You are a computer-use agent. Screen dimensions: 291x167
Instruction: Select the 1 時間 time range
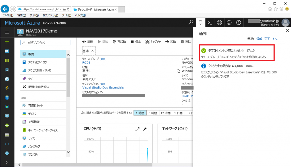click(x=140, y=113)
